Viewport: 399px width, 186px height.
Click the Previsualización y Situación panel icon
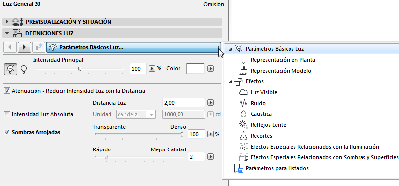pos(18,22)
